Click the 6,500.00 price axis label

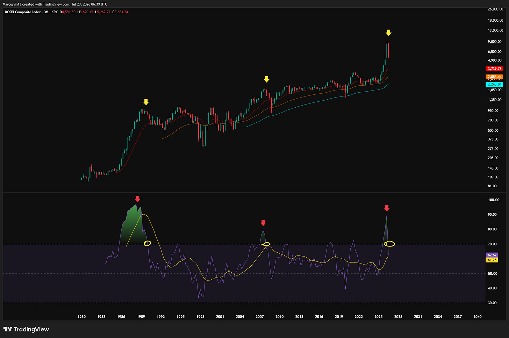click(x=495, y=52)
